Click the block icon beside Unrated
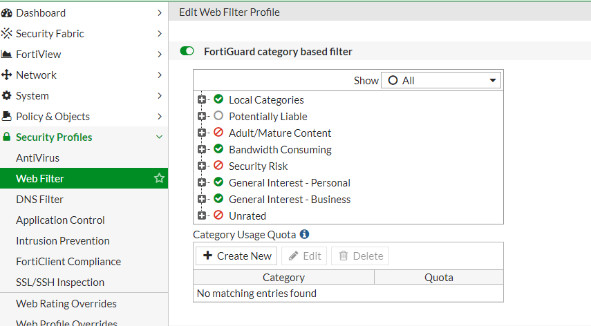Viewport: 591px width, 326px height. coord(218,215)
